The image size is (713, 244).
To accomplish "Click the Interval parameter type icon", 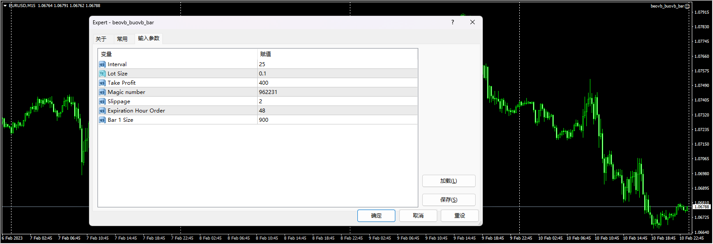I will [102, 64].
